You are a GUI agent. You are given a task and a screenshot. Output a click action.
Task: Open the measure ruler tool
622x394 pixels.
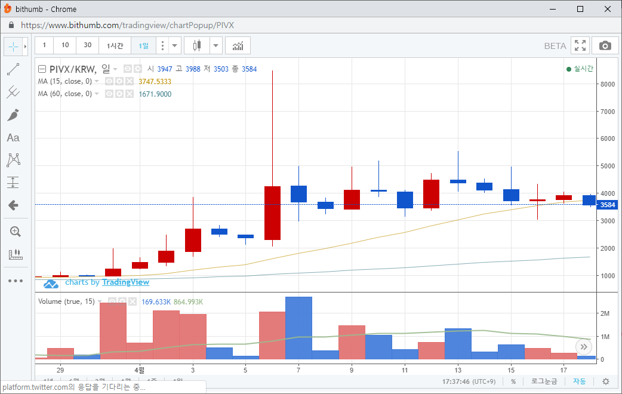15,254
